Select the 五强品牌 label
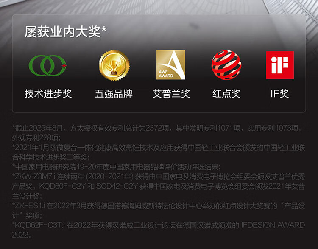The width and height of the screenshot is (318, 249). (114, 94)
